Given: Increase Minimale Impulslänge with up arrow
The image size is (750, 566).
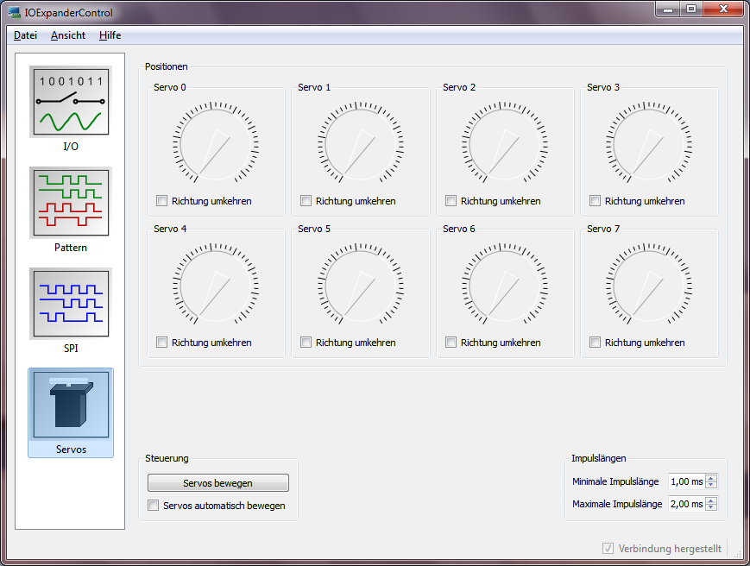Looking at the screenshot, I should pos(711,479).
